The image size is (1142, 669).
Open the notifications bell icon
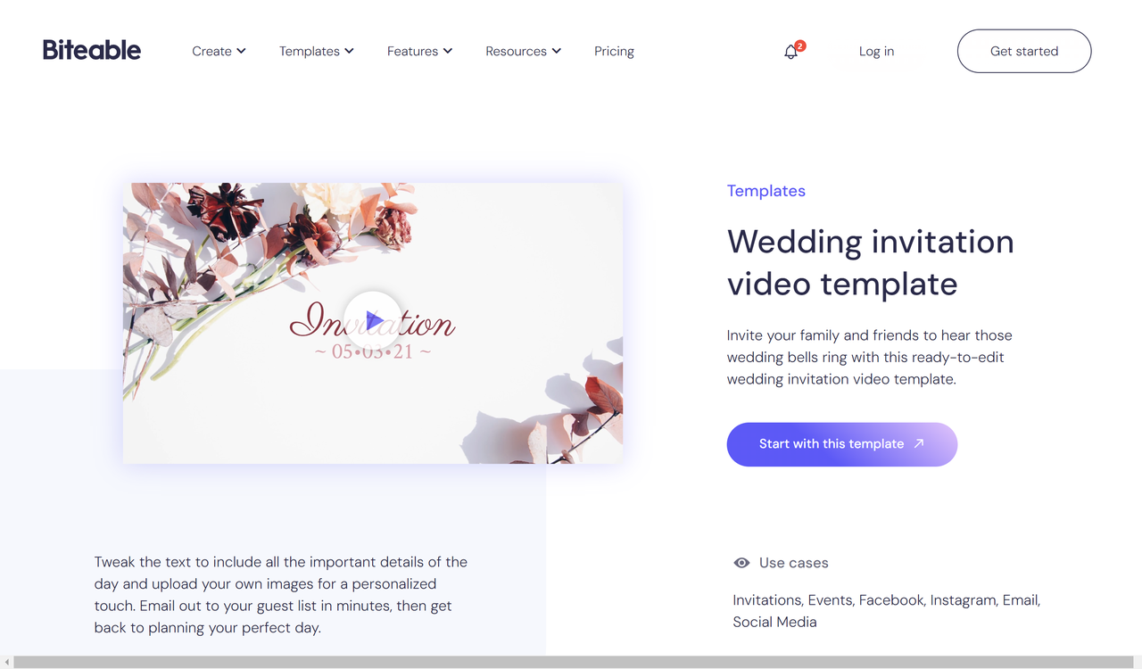pyautogui.click(x=790, y=52)
